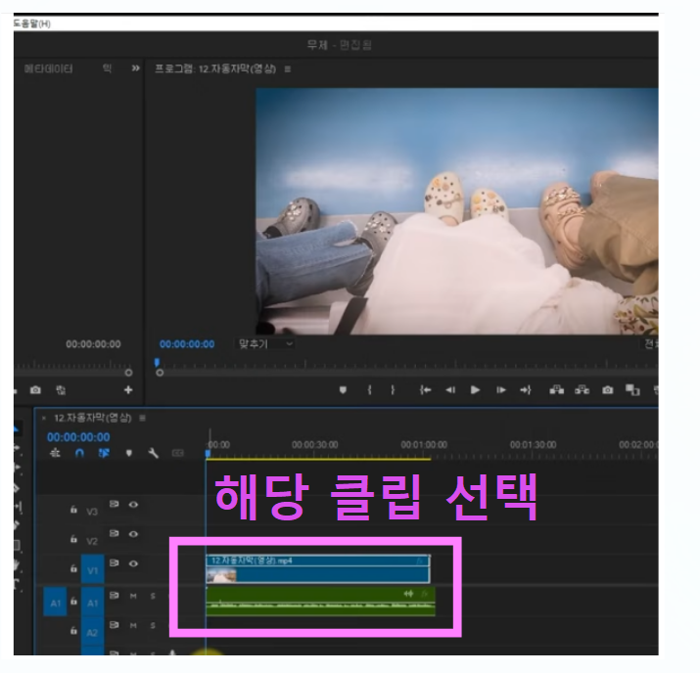Screen dimensions: 700x673
Task: Show hidden panel tabs with » chevron
Action: (135, 68)
